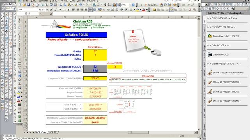250x140 pixels.
Task: Toggle the Drawing toolbar button
Action: (118, 5)
